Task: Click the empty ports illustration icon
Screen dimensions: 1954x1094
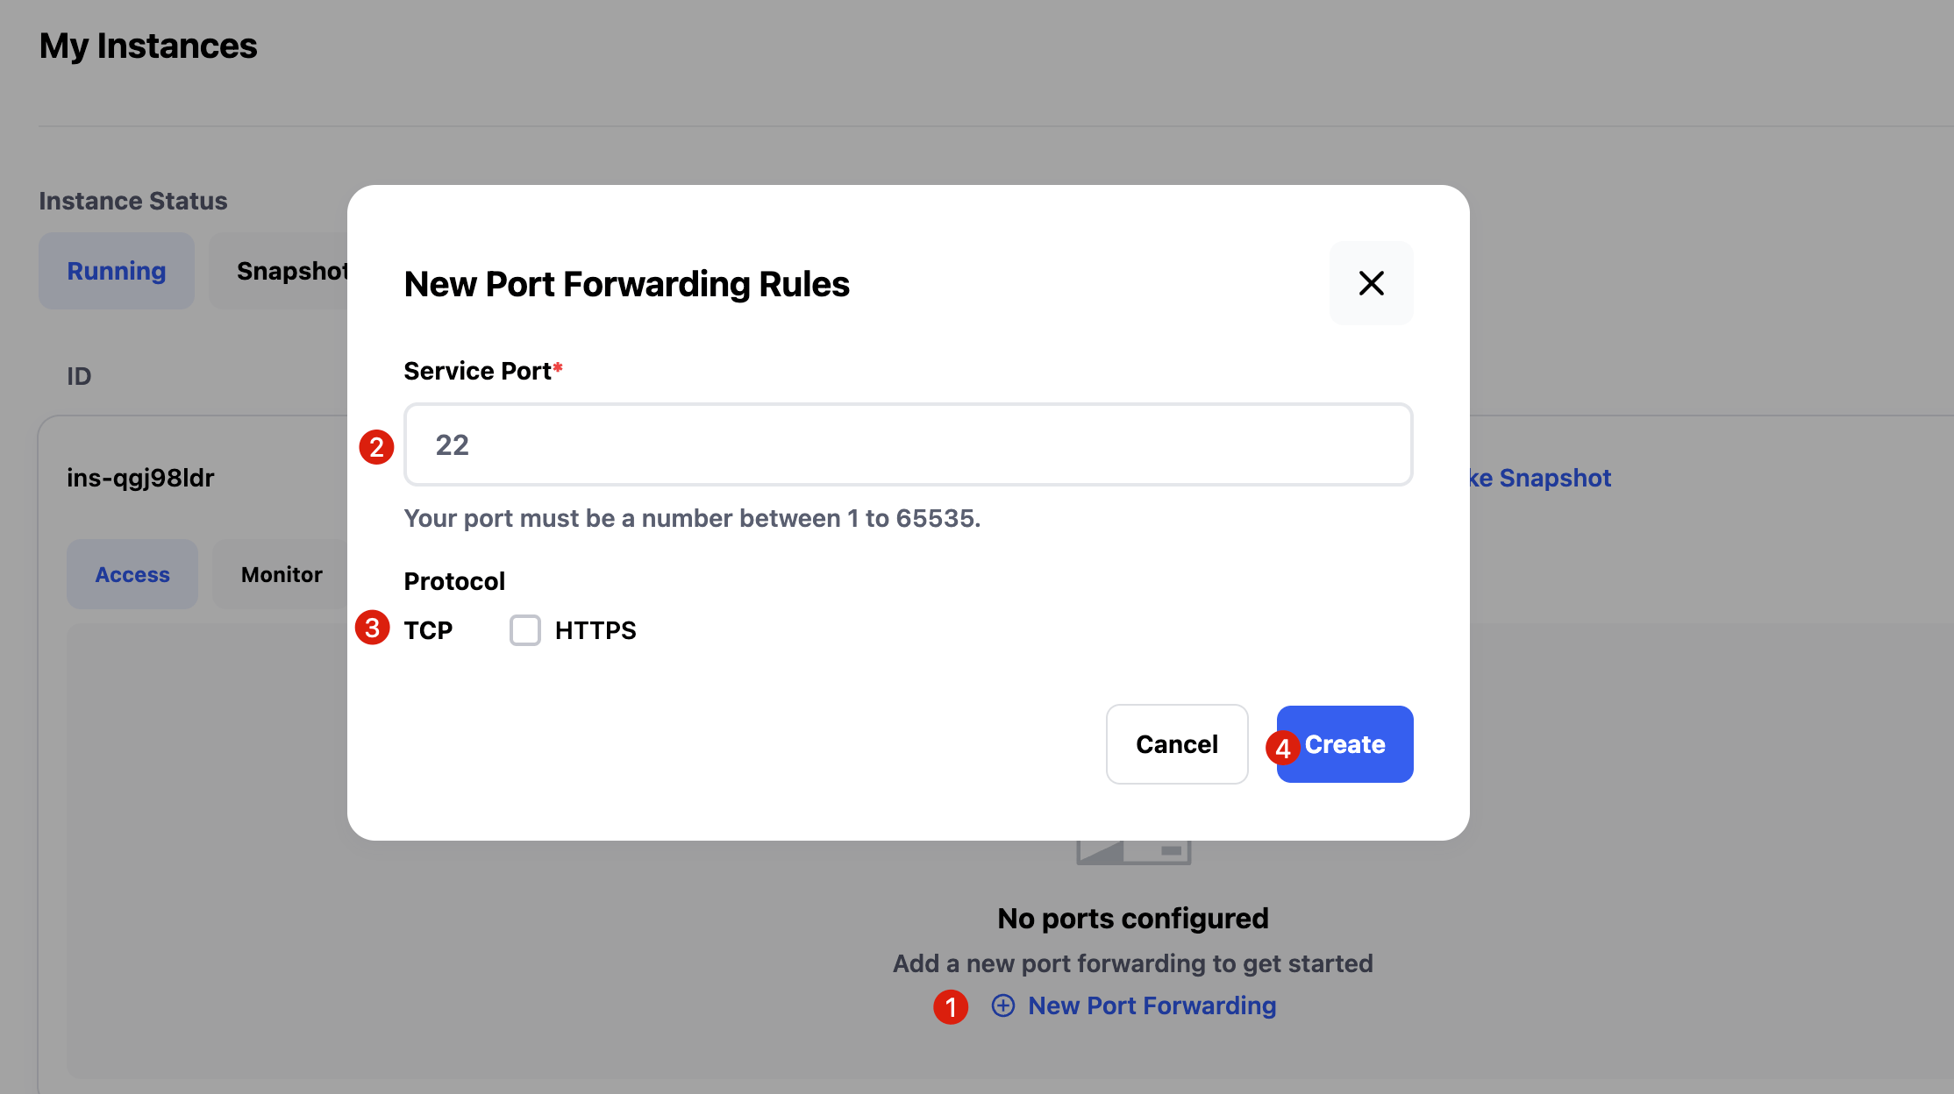Action: click(x=1133, y=851)
